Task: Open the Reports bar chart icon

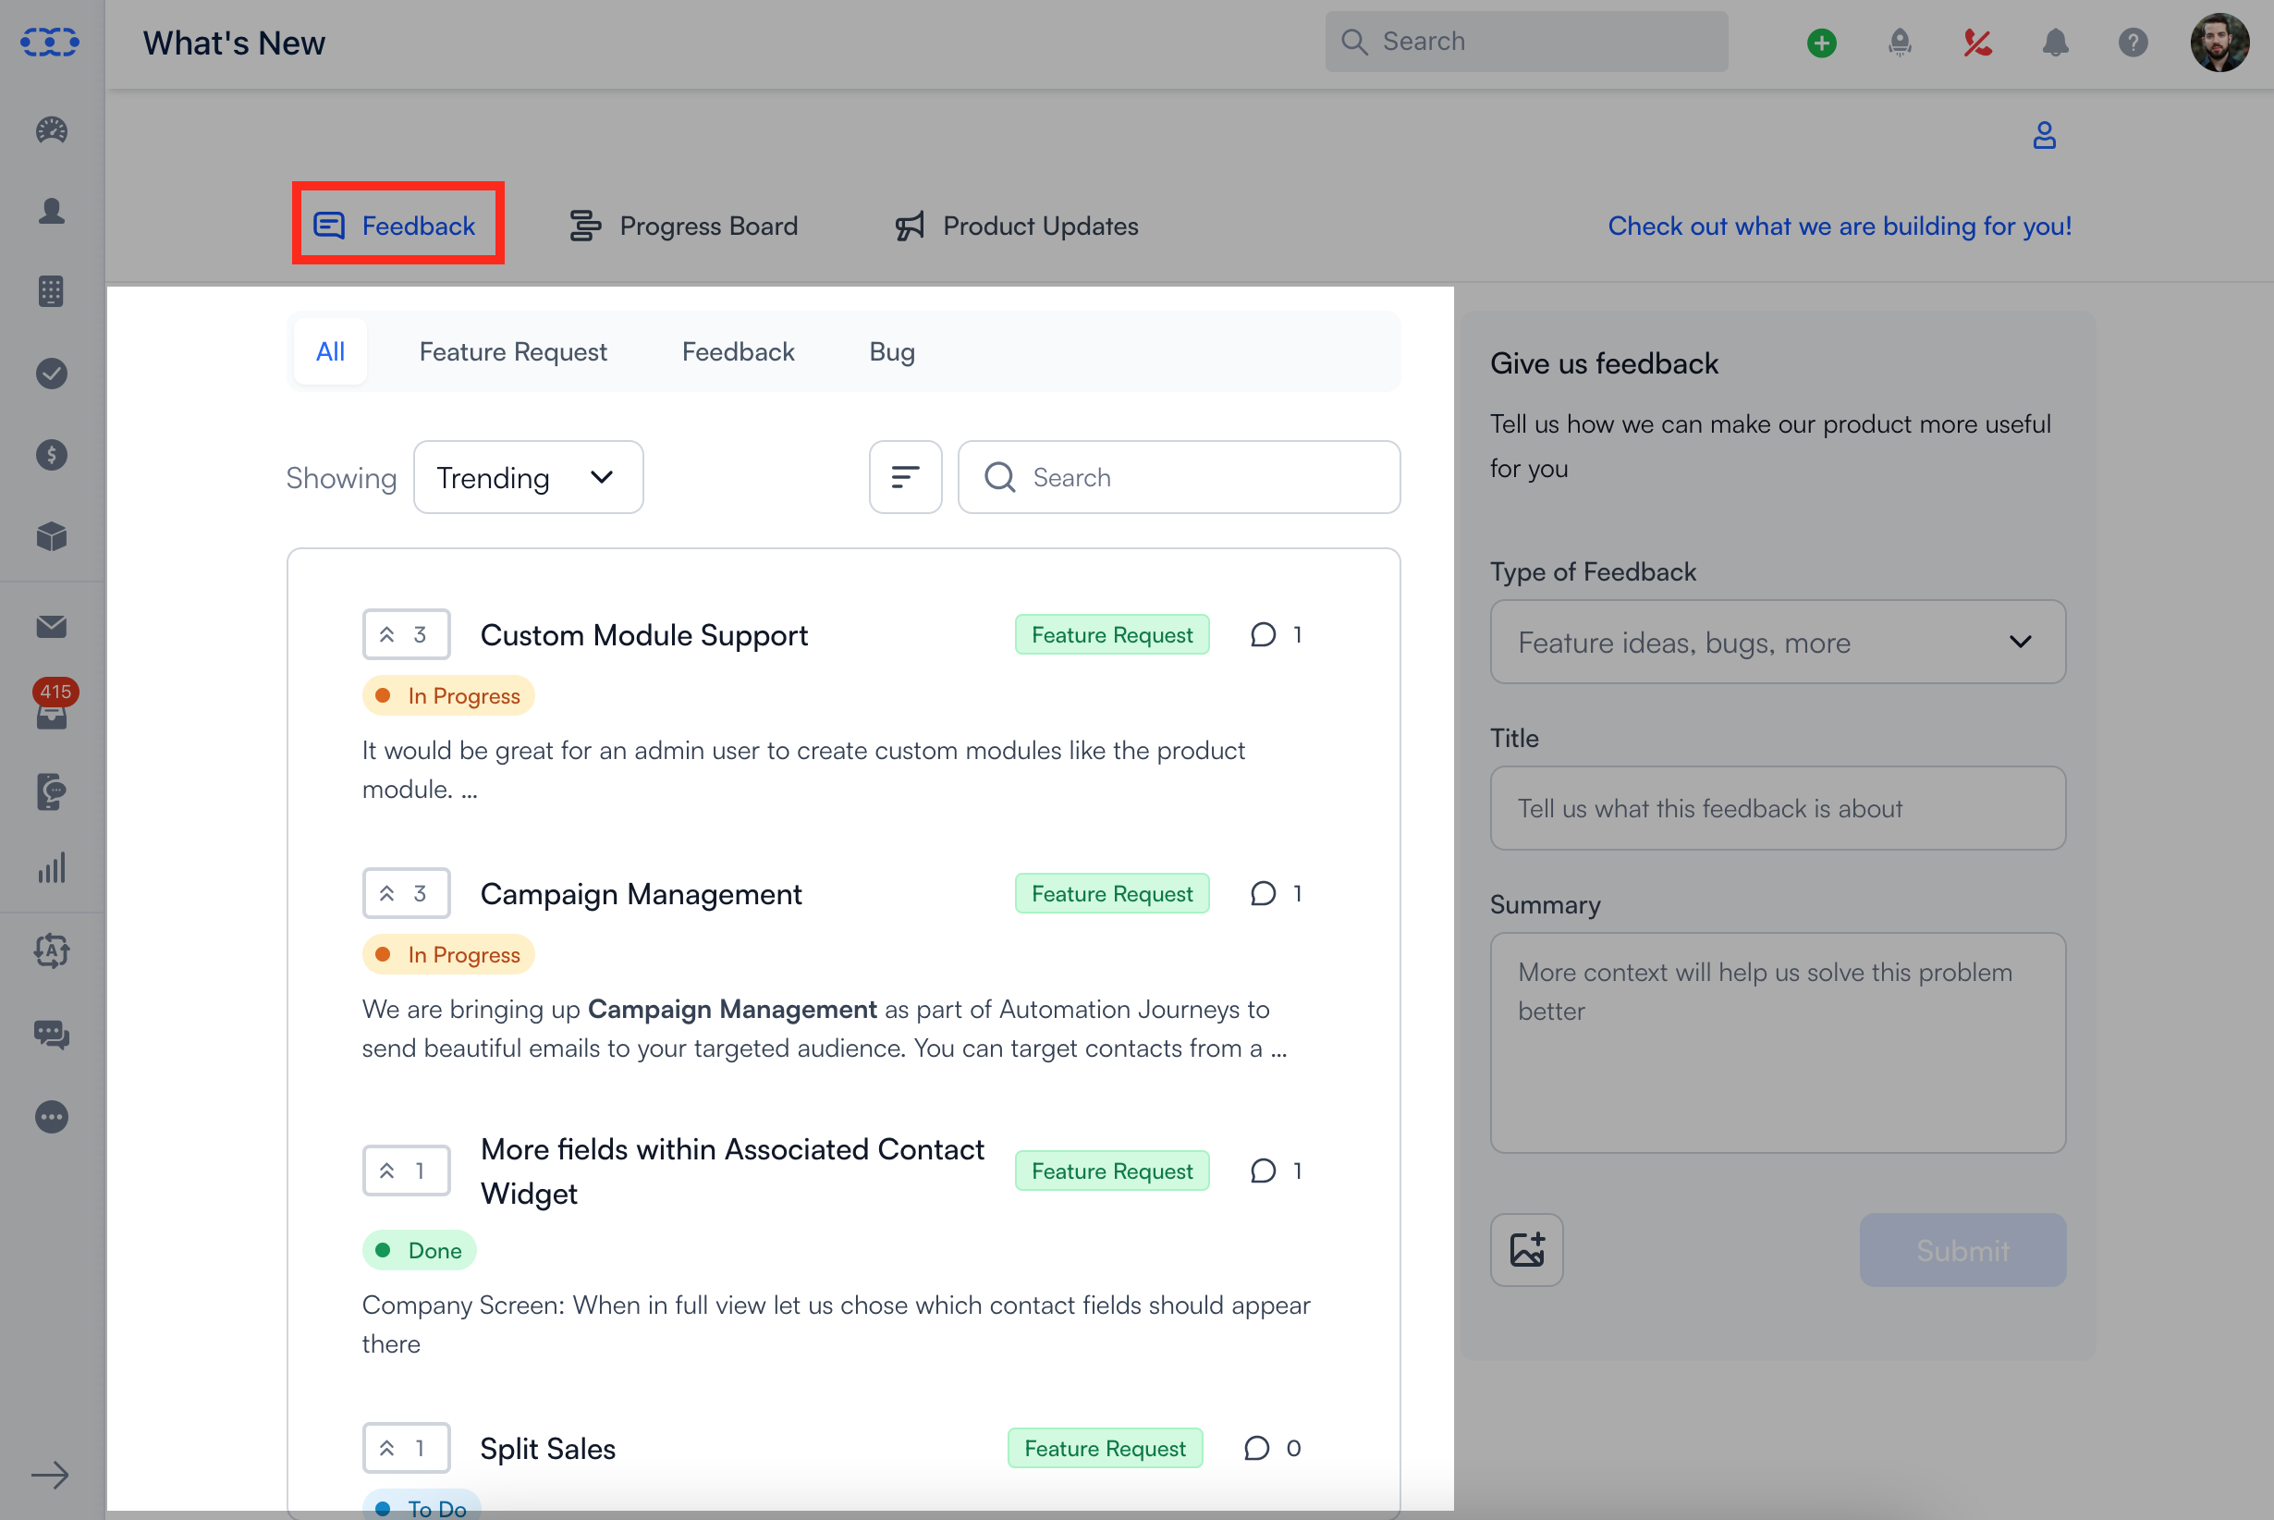Action: click(x=52, y=868)
